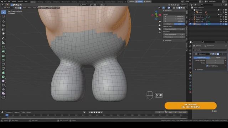
Task: Open the Edit Mode dropdown
Action: point(7,8)
